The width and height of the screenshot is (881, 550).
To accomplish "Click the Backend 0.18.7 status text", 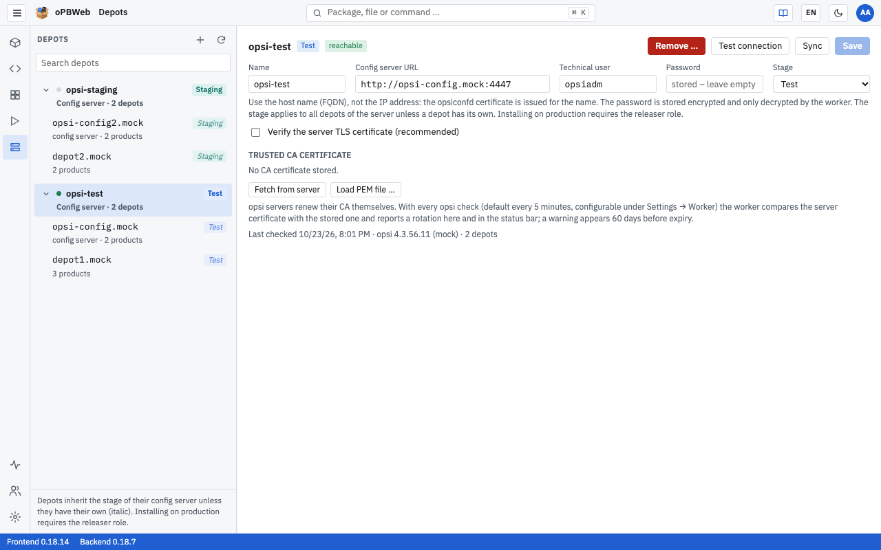I will coord(108,542).
